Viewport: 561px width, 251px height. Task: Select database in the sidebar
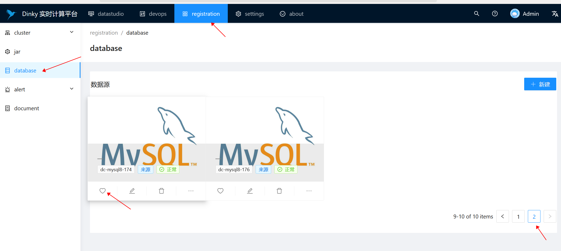click(40, 70)
